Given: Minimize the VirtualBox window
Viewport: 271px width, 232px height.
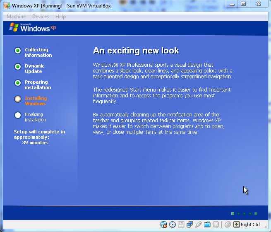Looking at the screenshot, I should point(232,4).
